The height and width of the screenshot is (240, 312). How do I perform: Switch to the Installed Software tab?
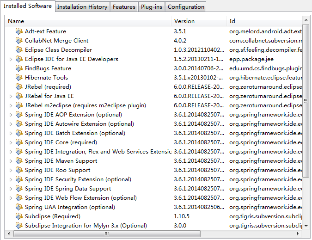[28, 6]
